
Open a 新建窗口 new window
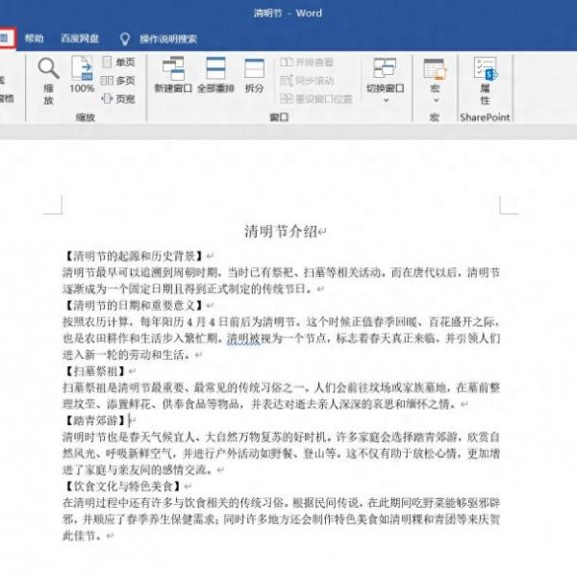coord(173,75)
